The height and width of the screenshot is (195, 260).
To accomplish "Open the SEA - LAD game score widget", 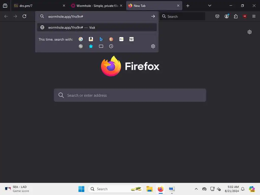I will (x=17, y=189).
